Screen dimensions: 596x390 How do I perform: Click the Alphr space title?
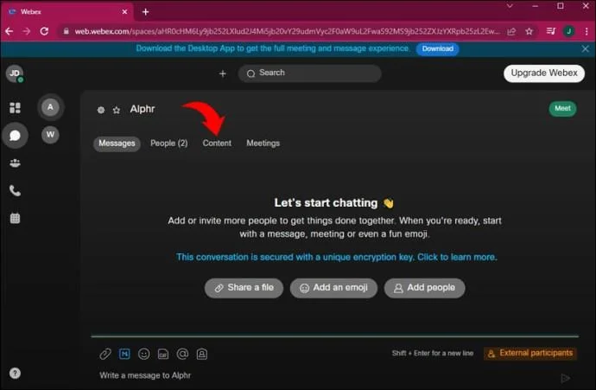[x=143, y=109]
